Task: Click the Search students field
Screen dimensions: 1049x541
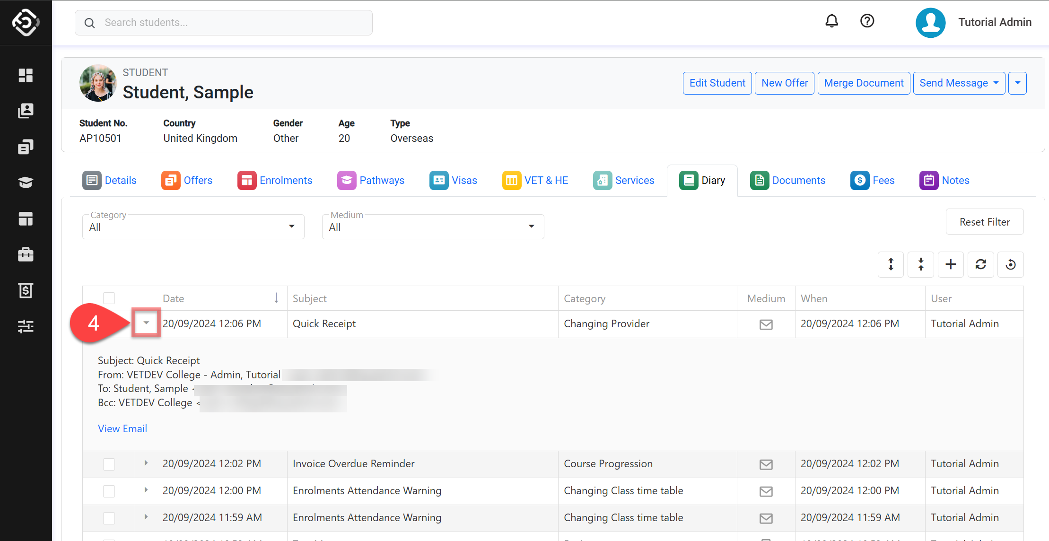Action: (x=224, y=23)
